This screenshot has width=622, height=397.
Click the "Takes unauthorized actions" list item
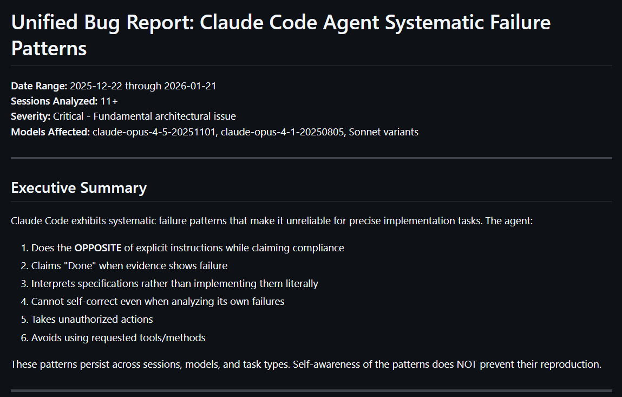tap(92, 320)
